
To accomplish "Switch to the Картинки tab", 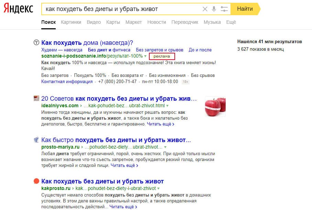I will 71,22.
